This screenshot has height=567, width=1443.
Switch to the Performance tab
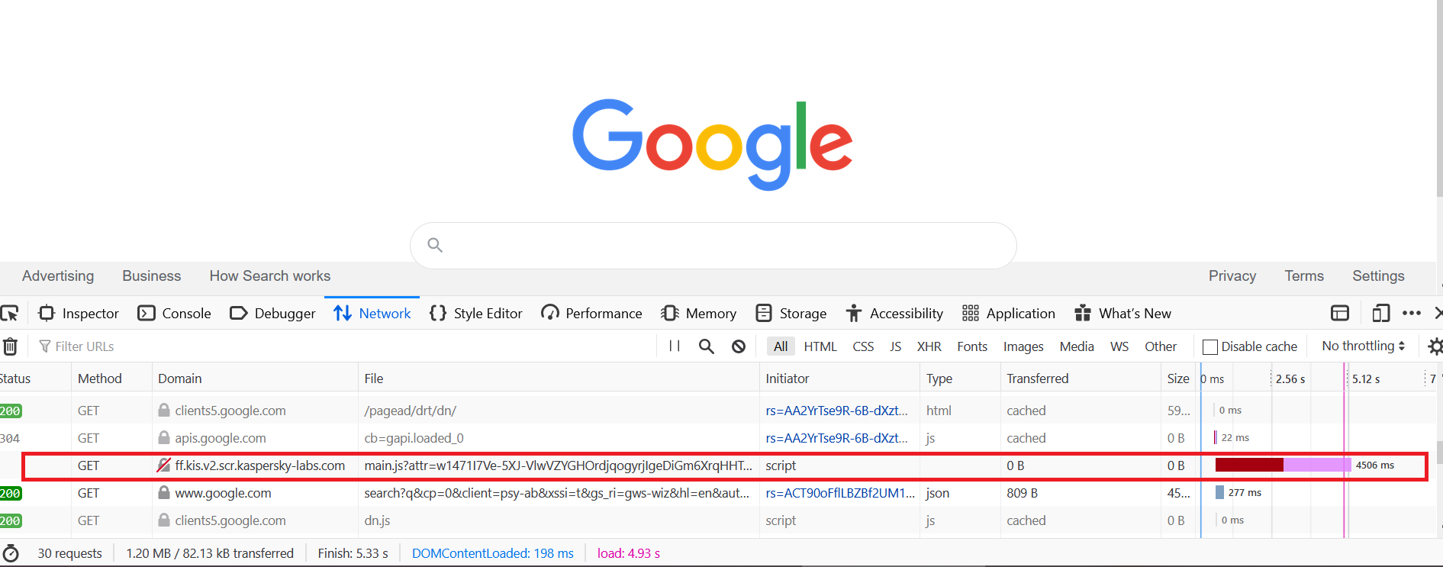point(591,313)
